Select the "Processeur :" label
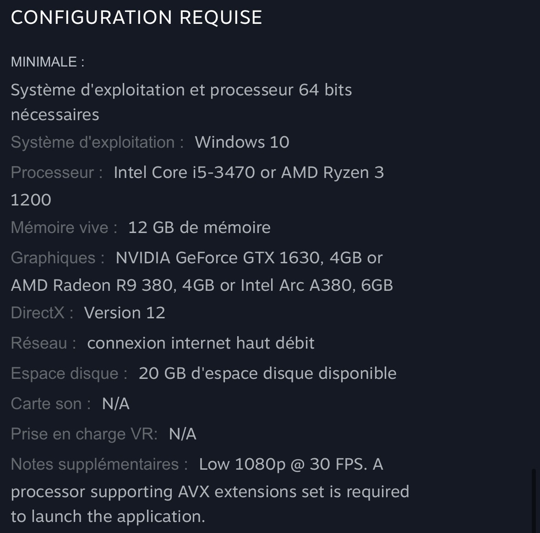Screen dimensions: 540x533 coord(57,172)
